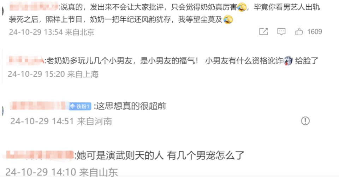
Task: Click the crying-laughing emoji after 真厉害
Action: tap(242, 7)
